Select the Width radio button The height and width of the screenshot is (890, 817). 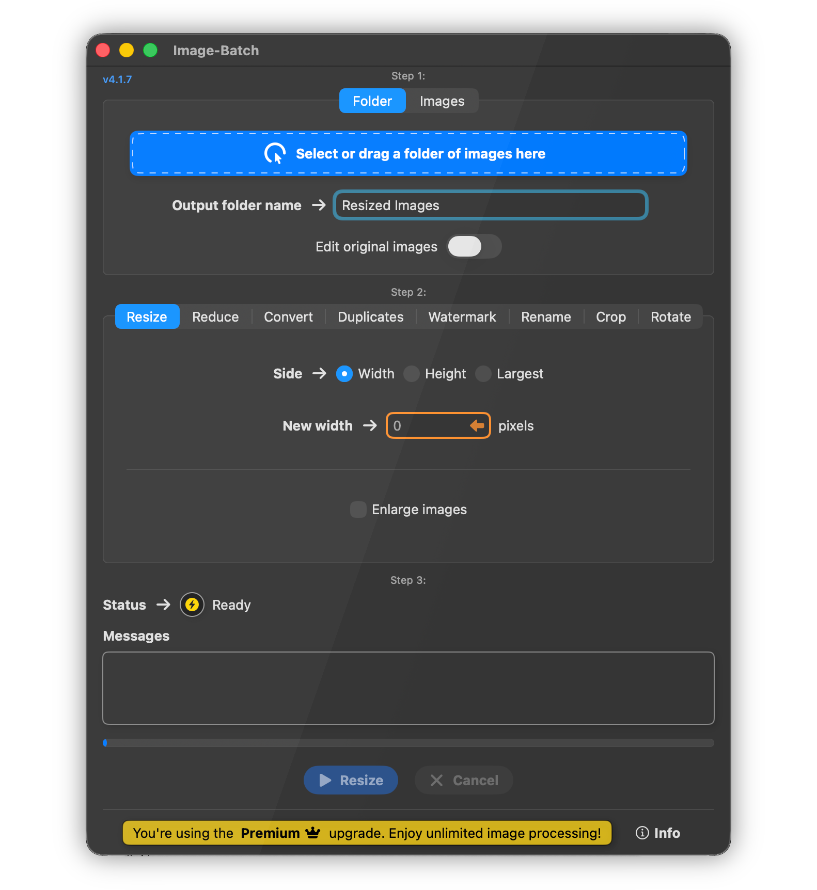344,373
